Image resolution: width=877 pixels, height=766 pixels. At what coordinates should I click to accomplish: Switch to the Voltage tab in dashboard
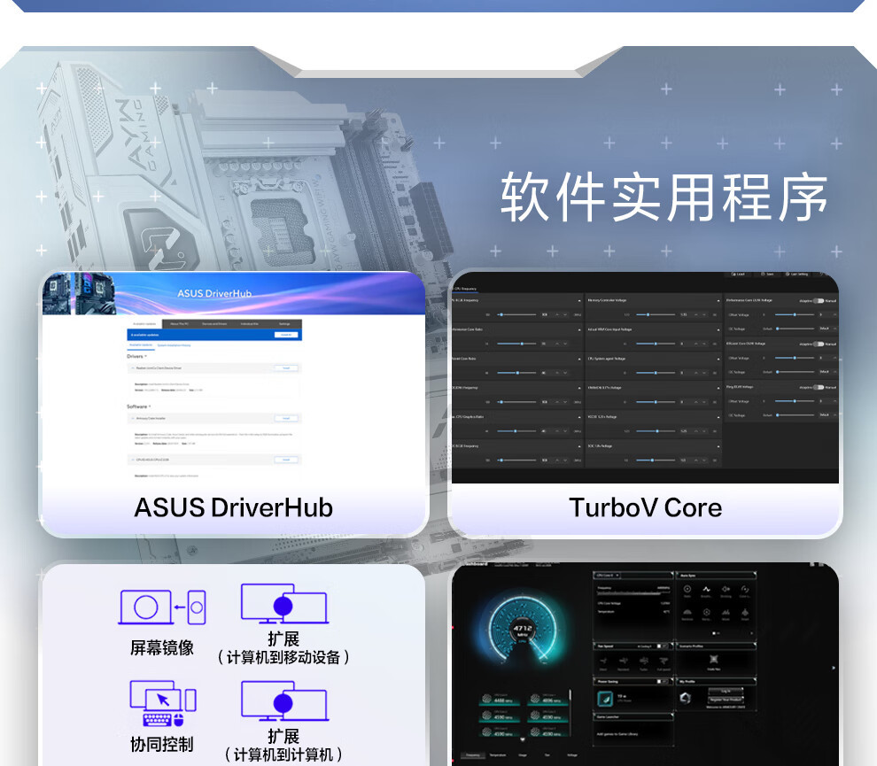click(572, 754)
